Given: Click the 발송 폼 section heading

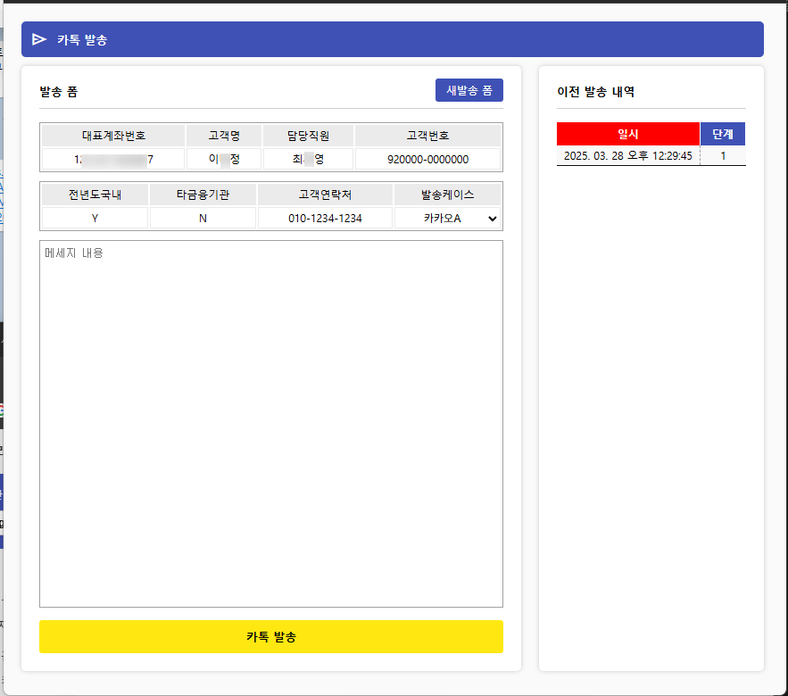Looking at the screenshot, I should pos(55,90).
